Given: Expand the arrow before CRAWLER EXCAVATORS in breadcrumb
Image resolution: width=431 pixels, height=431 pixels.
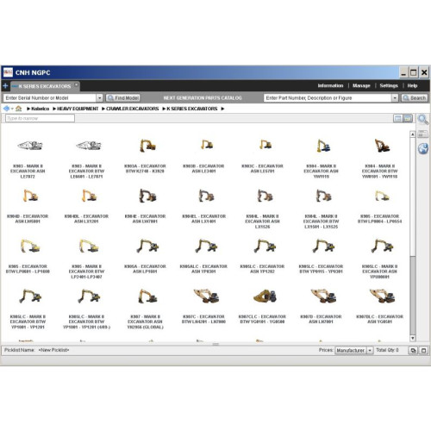Looking at the screenshot, I should click(103, 109).
